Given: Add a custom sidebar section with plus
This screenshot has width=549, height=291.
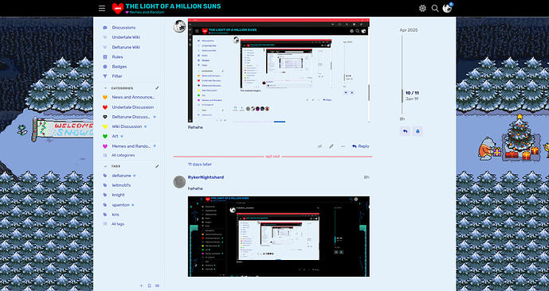Looking at the screenshot, I should click(142, 285).
